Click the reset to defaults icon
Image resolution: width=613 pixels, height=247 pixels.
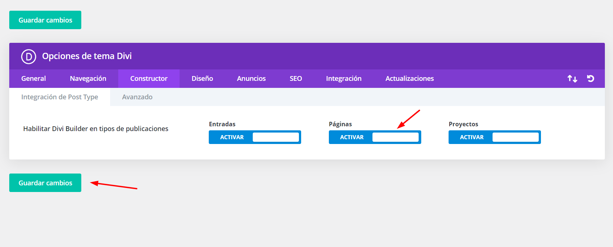[x=590, y=78]
